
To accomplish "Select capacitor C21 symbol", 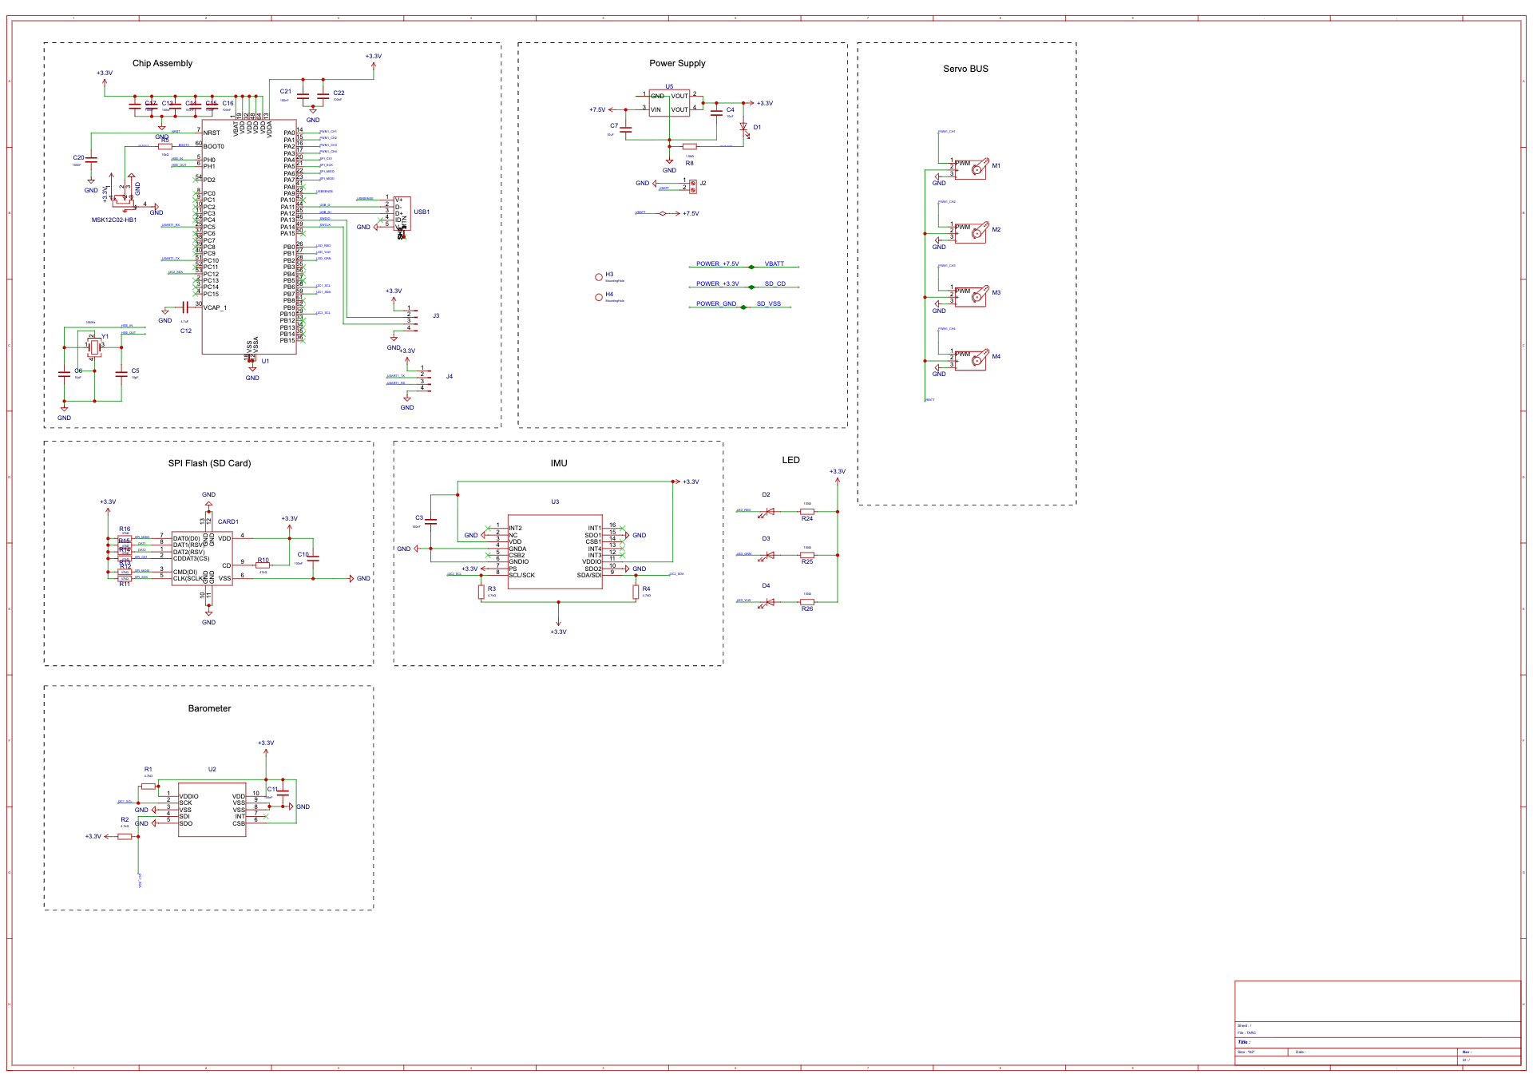I will coord(303,97).
